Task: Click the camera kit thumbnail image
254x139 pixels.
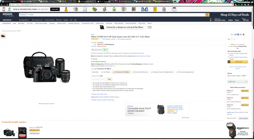Action: 3,36
